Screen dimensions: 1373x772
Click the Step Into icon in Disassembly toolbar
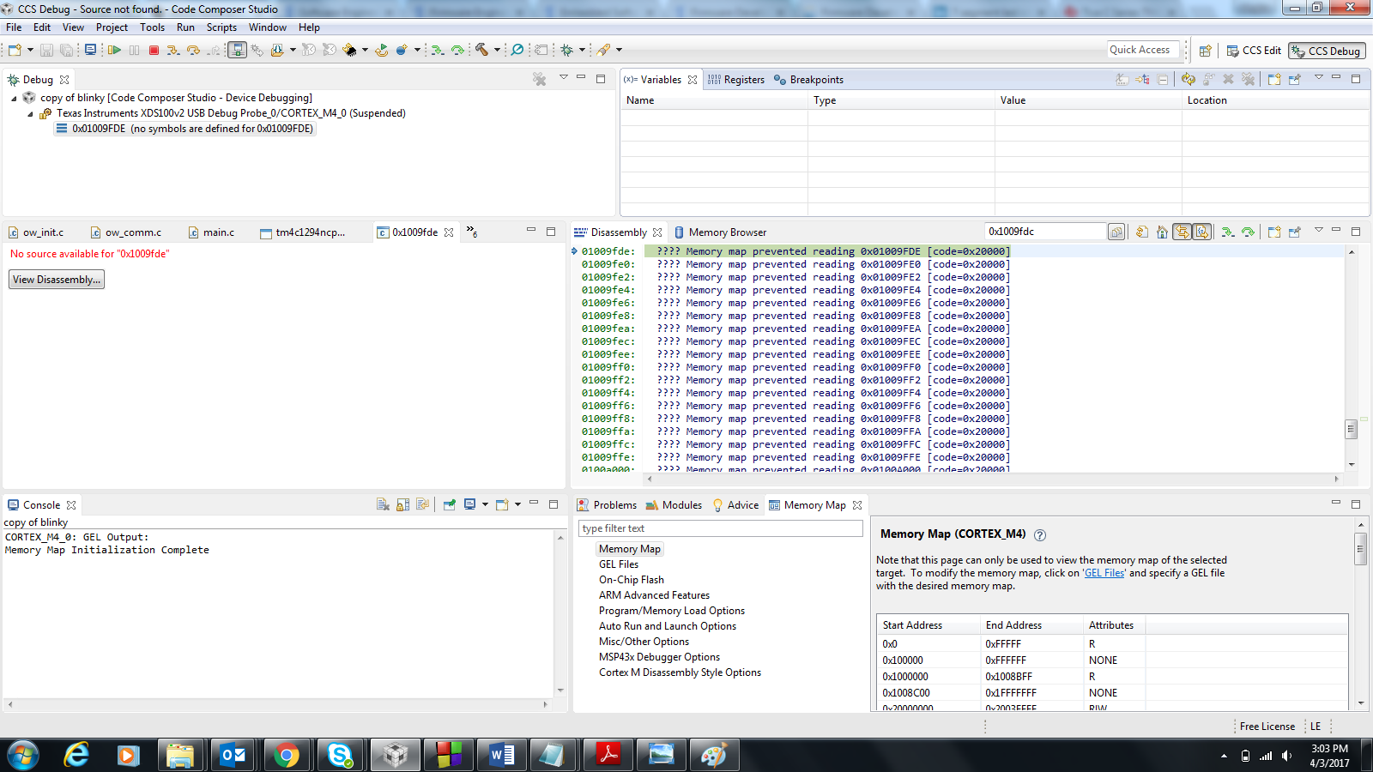click(1228, 232)
